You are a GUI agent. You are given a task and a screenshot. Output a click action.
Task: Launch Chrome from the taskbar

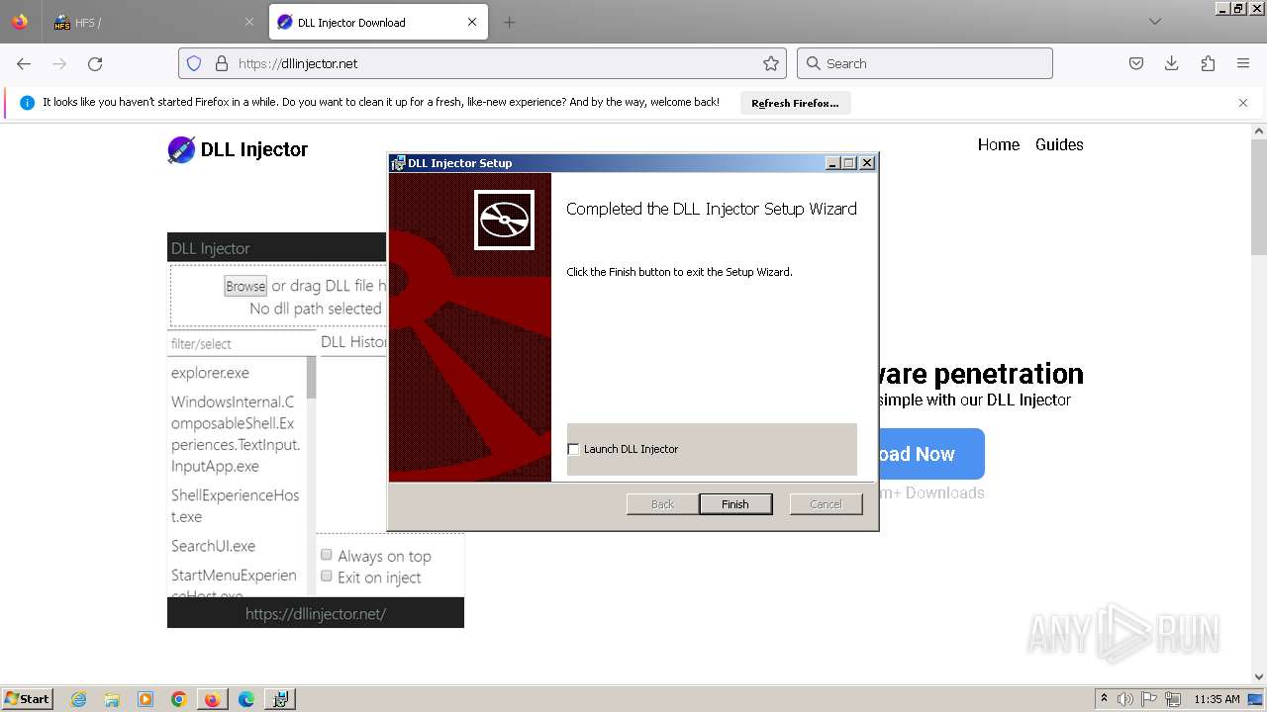tap(179, 699)
